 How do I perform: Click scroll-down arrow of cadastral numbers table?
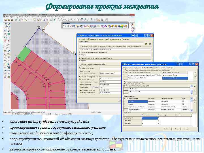[x=192, y=93]
